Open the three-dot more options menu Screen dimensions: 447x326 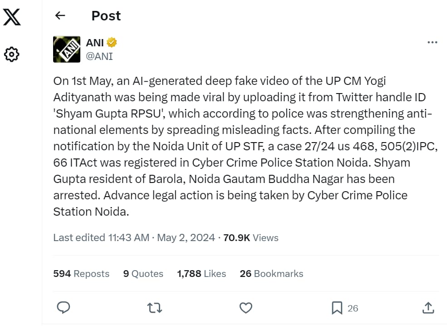(x=432, y=42)
